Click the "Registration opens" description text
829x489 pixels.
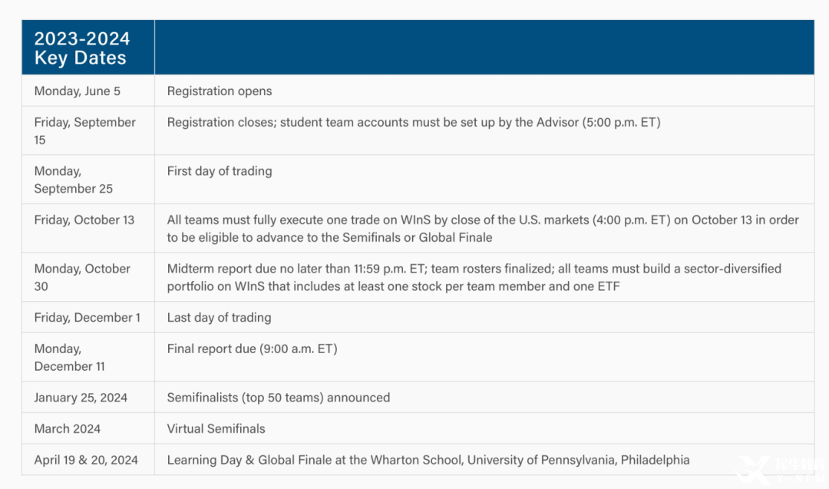(220, 91)
